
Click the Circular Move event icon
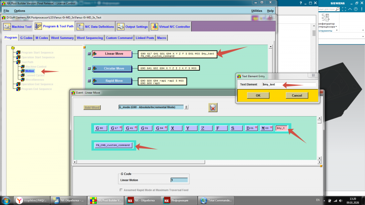pos(95,68)
